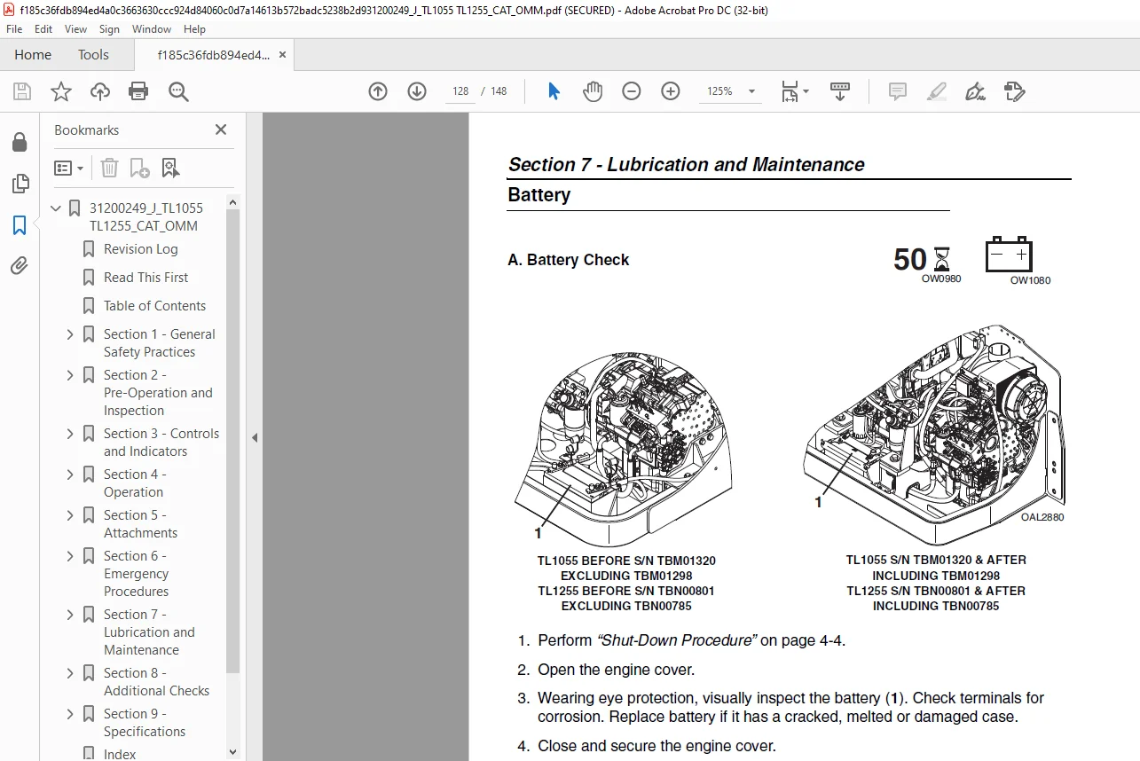Expand Section 8 - Additional Checks

tap(70, 673)
